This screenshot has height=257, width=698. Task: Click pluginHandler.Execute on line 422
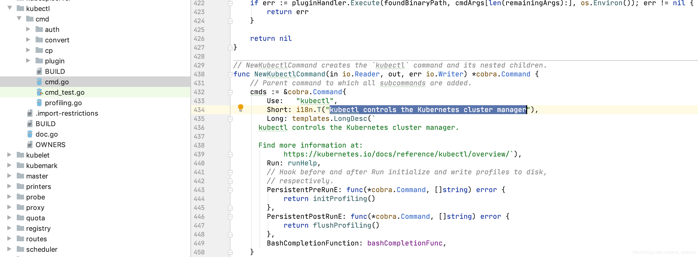(335, 3)
